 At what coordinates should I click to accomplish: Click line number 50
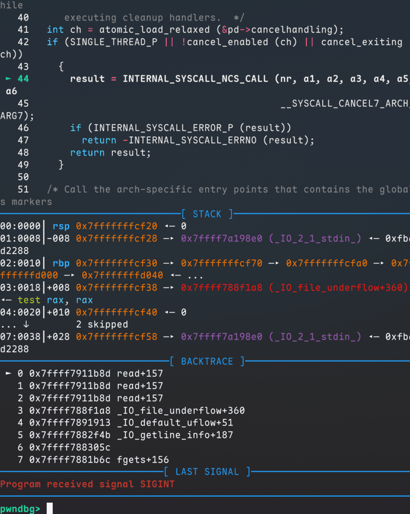click(23, 177)
